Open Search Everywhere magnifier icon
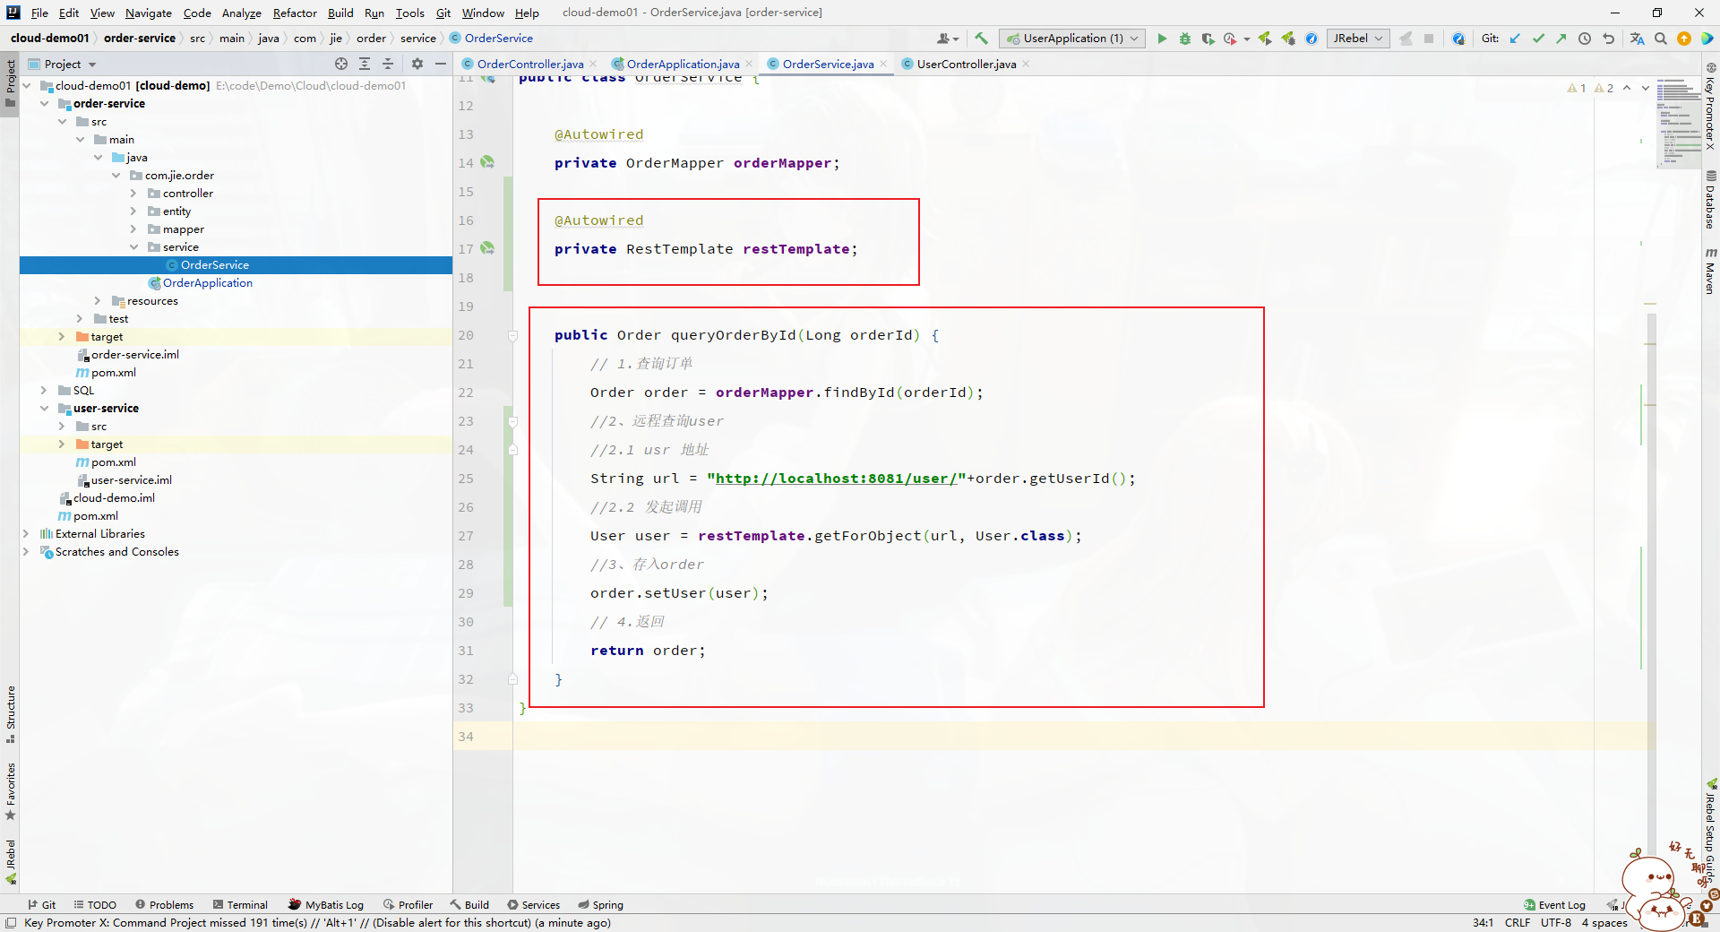1720x932 pixels. point(1661,39)
